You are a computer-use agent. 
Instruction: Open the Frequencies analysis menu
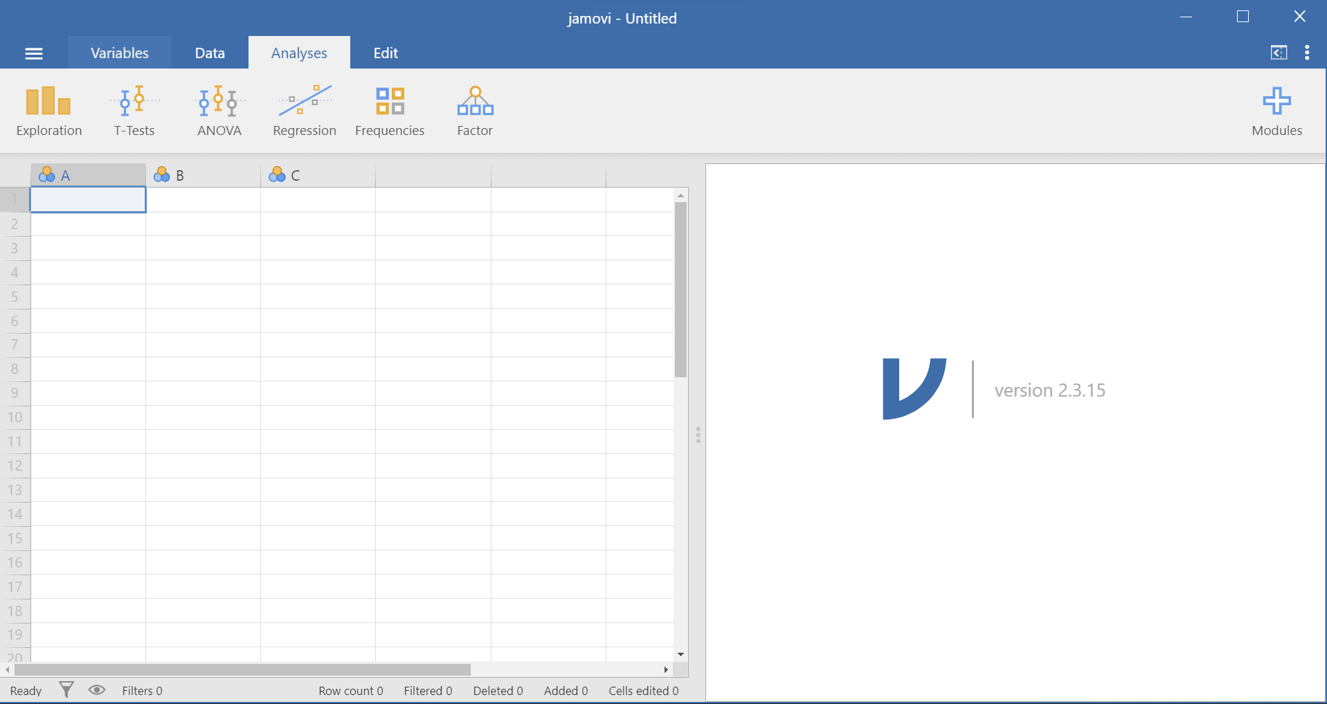tap(389, 111)
